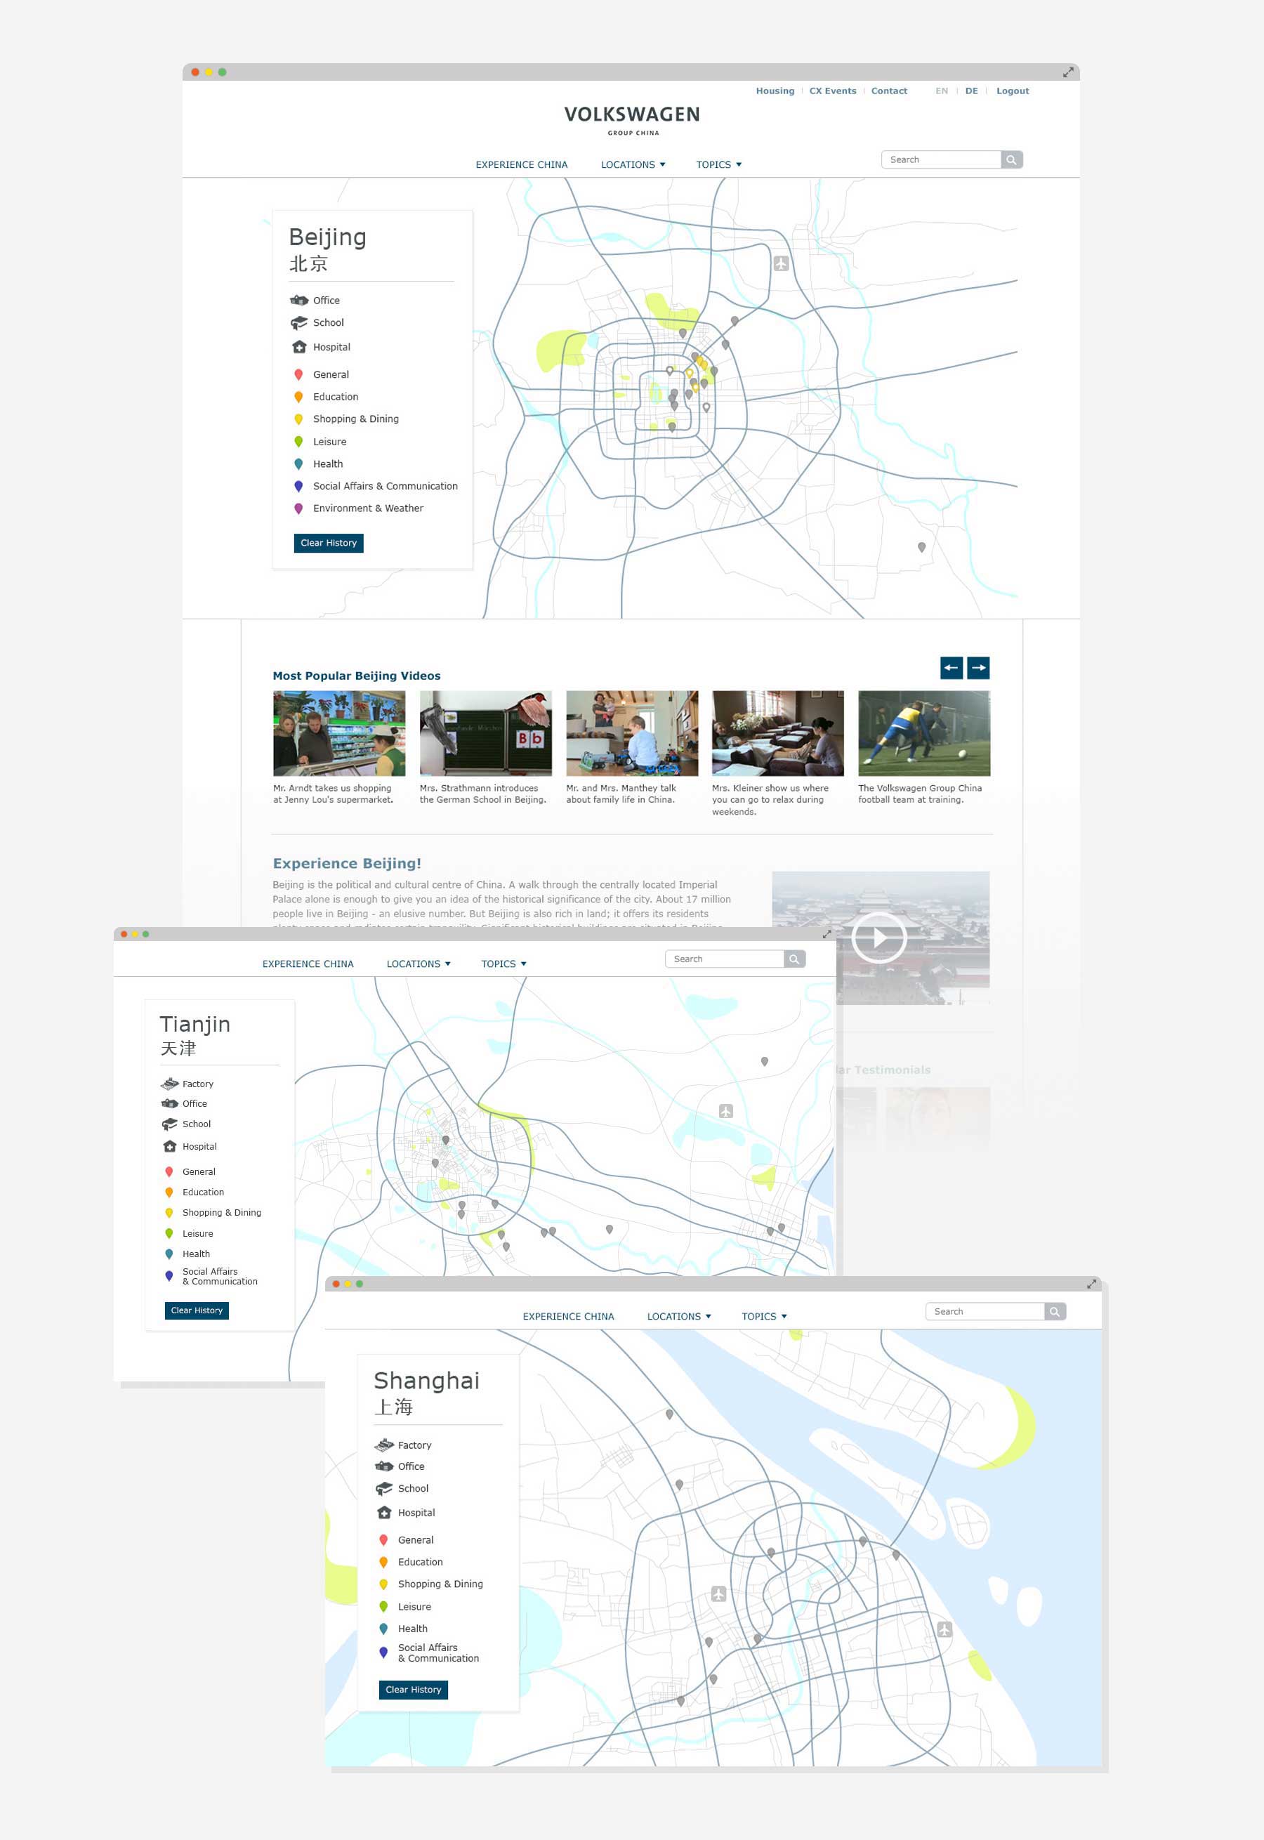The width and height of the screenshot is (1264, 1840).
Task: Click 'Shopping & Dining' label in Tianjin legend
Action: pyautogui.click(x=222, y=1213)
